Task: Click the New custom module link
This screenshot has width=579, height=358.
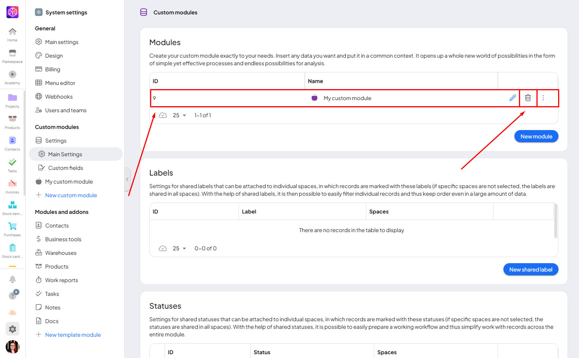Action: [71, 195]
